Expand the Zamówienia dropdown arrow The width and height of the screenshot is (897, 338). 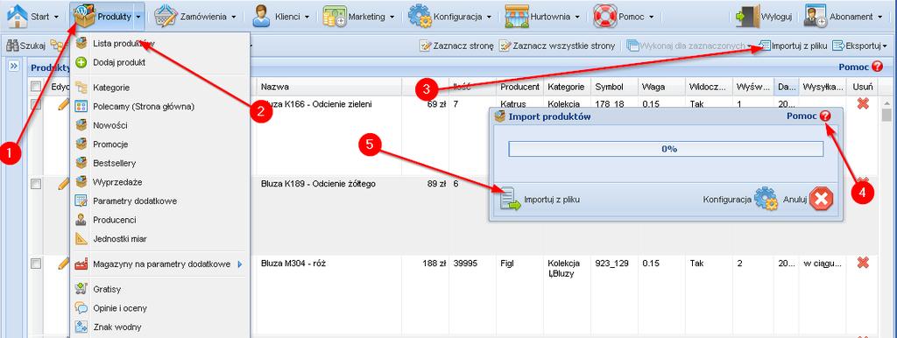pyautogui.click(x=234, y=18)
